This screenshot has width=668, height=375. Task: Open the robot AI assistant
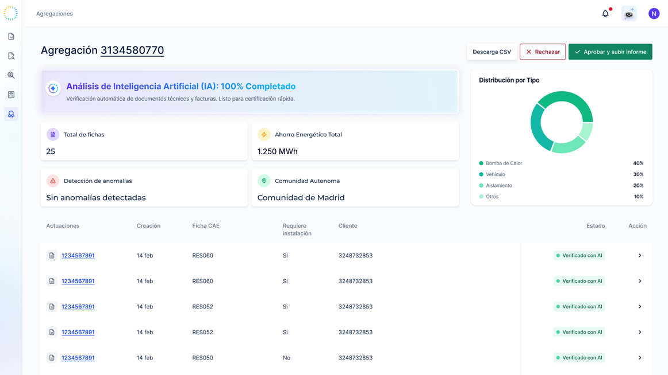pos(629,14)
